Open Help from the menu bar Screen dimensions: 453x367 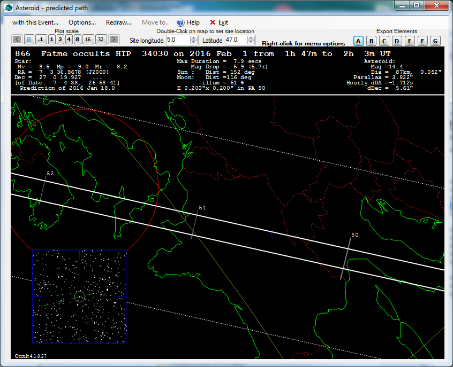[x=188, y=22]
